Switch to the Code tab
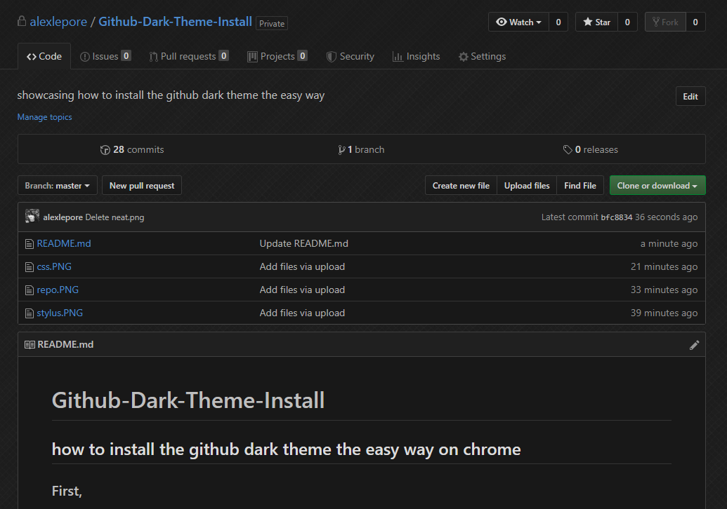Viewport: 727px width, 509px height. [x=44, y=57]
